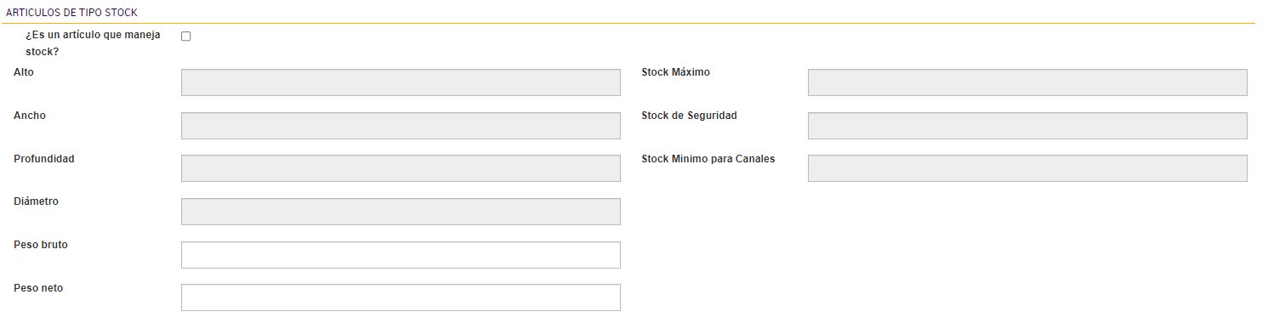Click the Peso neto label
The image size is (1274, 323).
38,288
